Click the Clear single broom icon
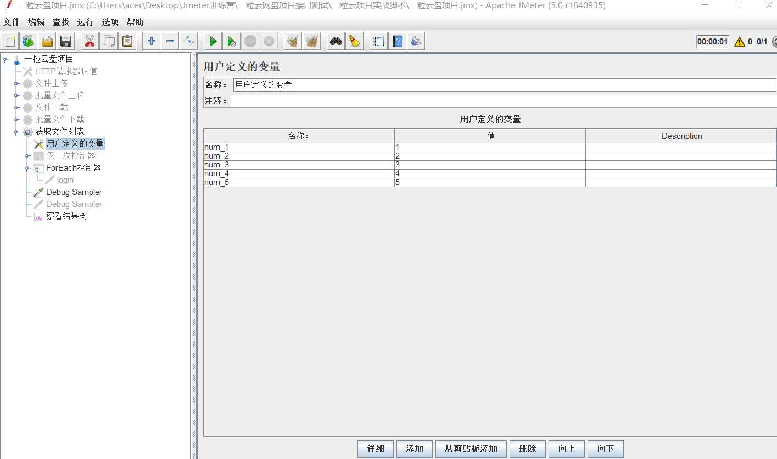 click(x=293, y=41)
